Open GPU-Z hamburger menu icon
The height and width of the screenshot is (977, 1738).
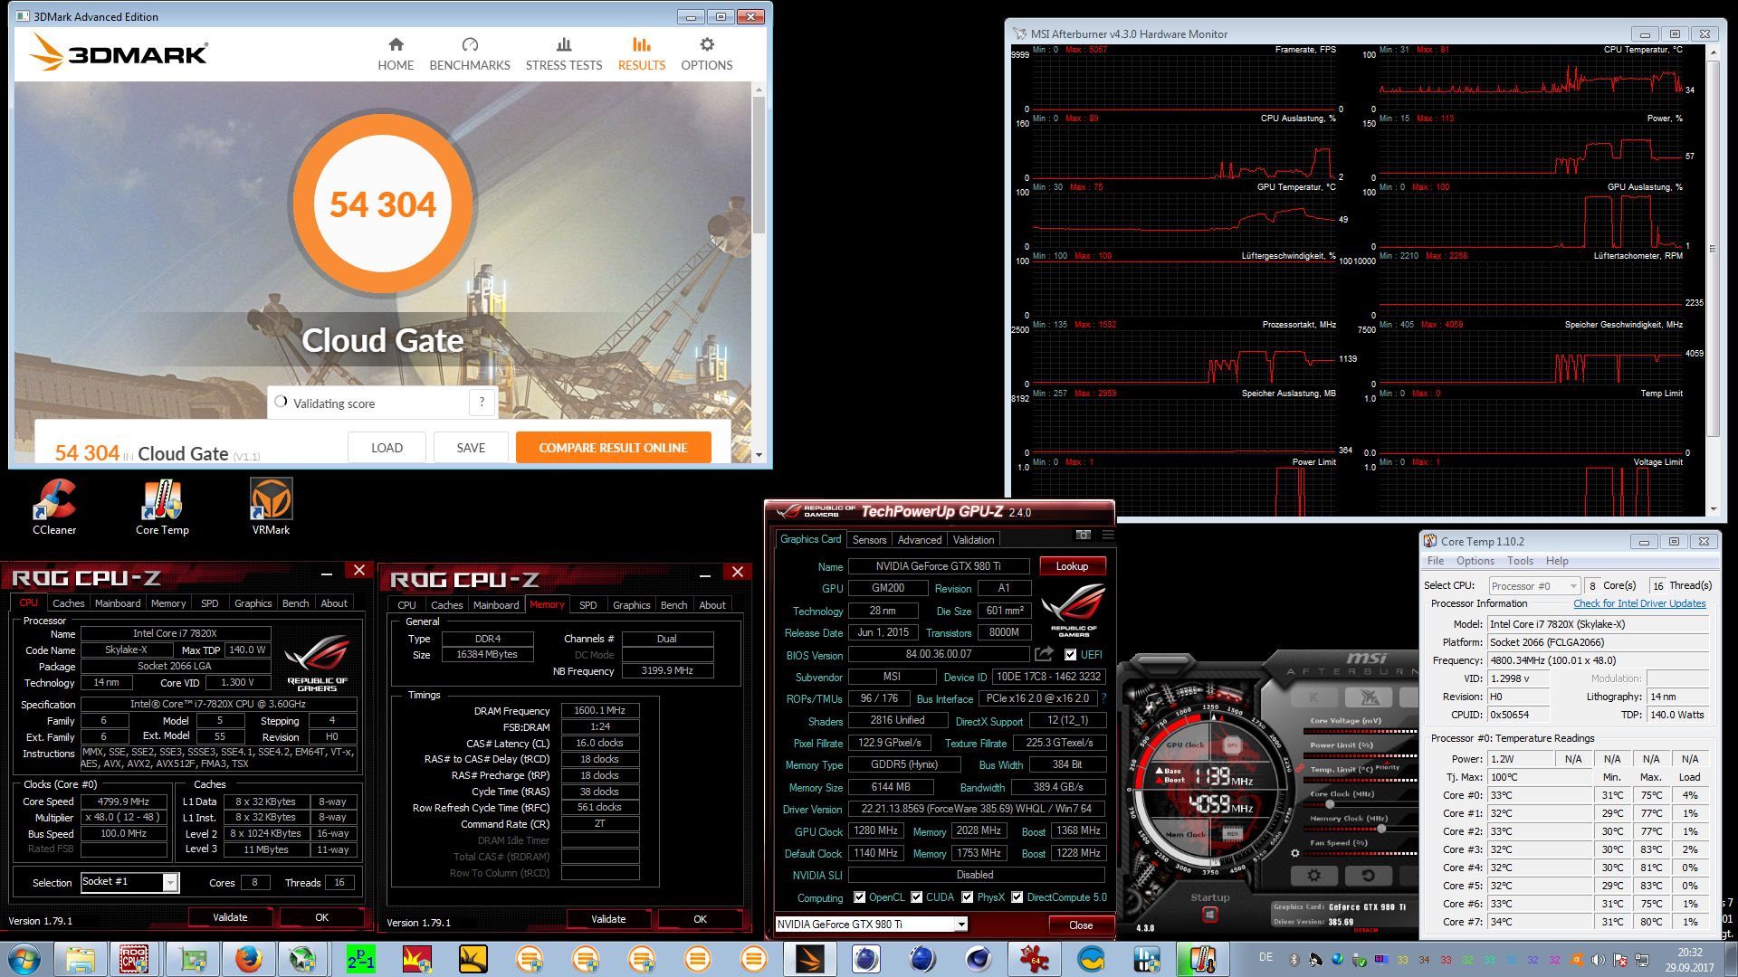(x=1107, y=535)
